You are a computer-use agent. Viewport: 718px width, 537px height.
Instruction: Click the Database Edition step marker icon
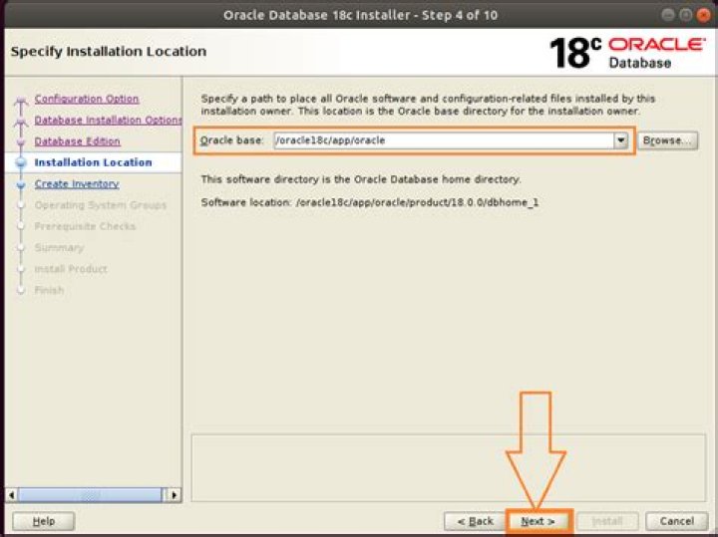(21, 142)
